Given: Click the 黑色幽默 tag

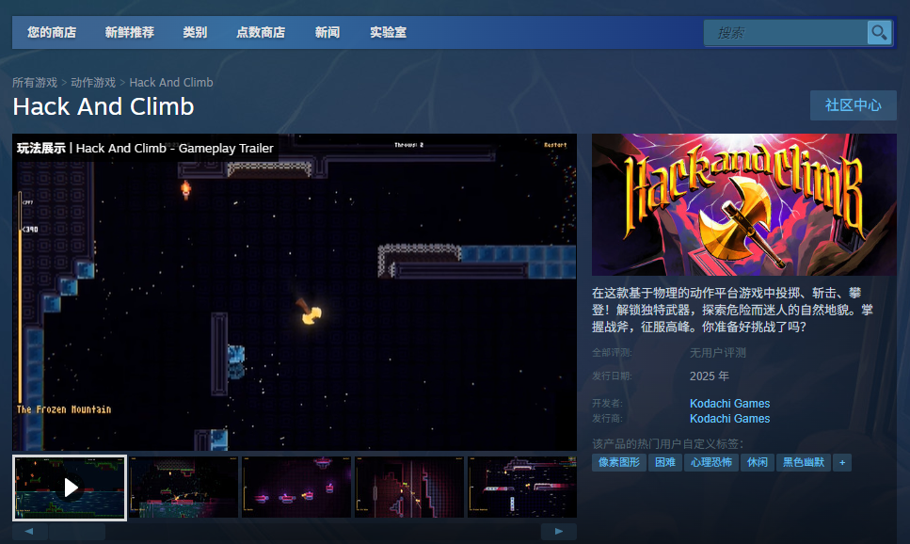Looking at the screenshot, I should pyautogui.click(x=803, y=462).
